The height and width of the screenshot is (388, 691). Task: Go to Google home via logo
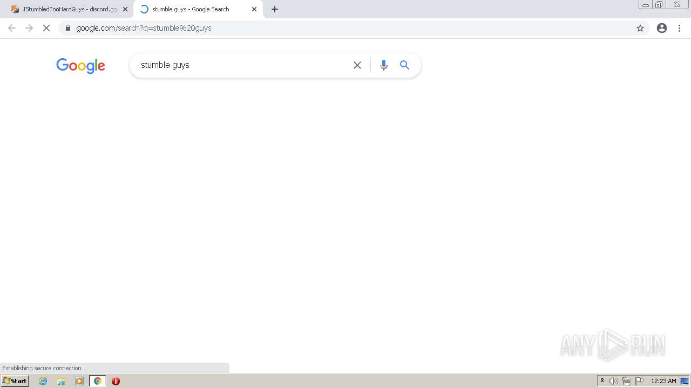click(80, 66)
